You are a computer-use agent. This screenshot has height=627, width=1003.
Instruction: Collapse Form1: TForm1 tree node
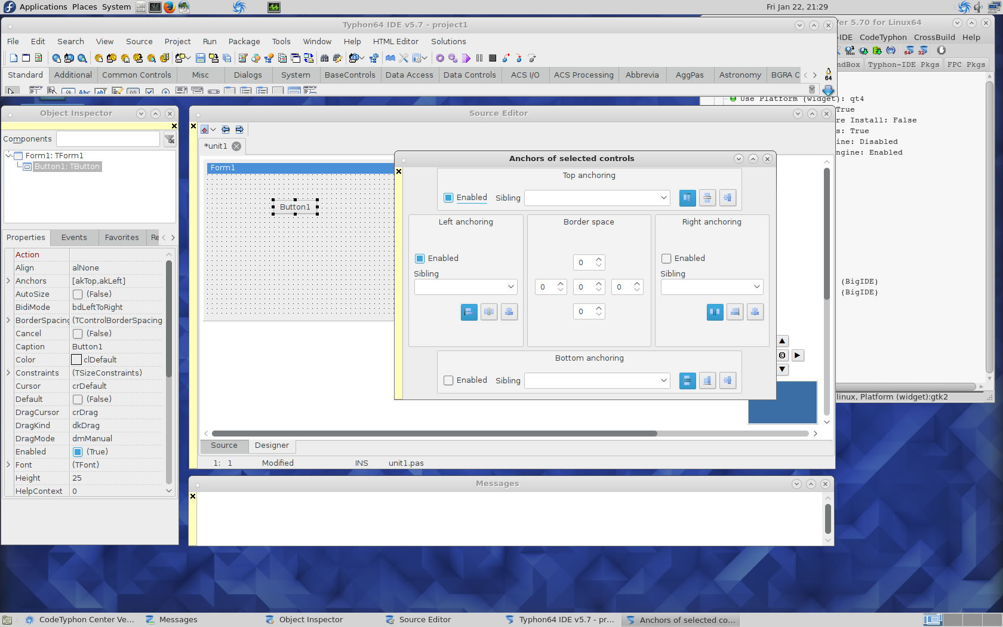[x=8, y=155]
